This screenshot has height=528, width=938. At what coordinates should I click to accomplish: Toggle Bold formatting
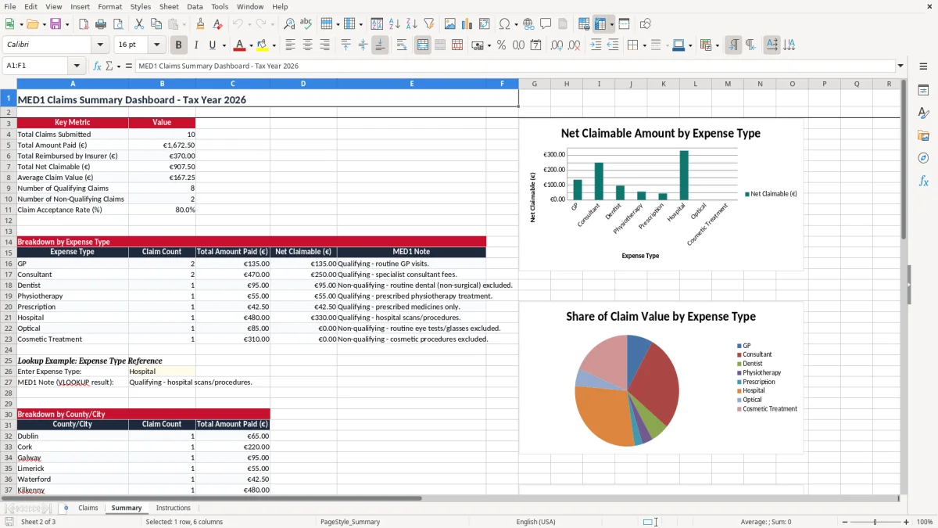(x=178, y=45)
